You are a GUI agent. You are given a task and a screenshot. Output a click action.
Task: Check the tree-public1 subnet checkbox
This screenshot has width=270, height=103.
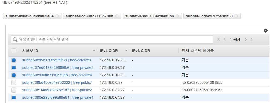point(14,83)
